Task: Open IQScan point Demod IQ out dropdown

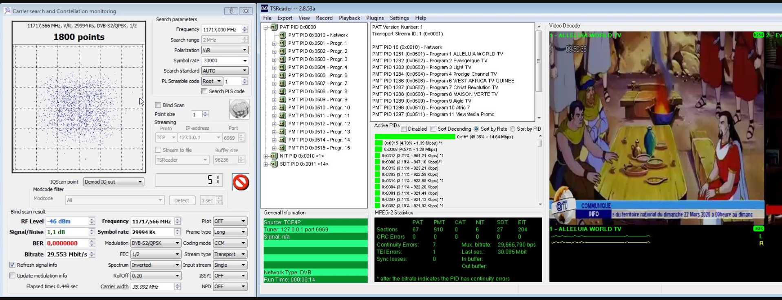Action: coord(114,182)
